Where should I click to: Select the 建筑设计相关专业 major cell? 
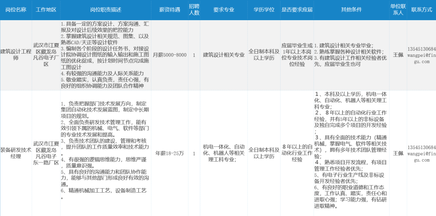(223, 55)
